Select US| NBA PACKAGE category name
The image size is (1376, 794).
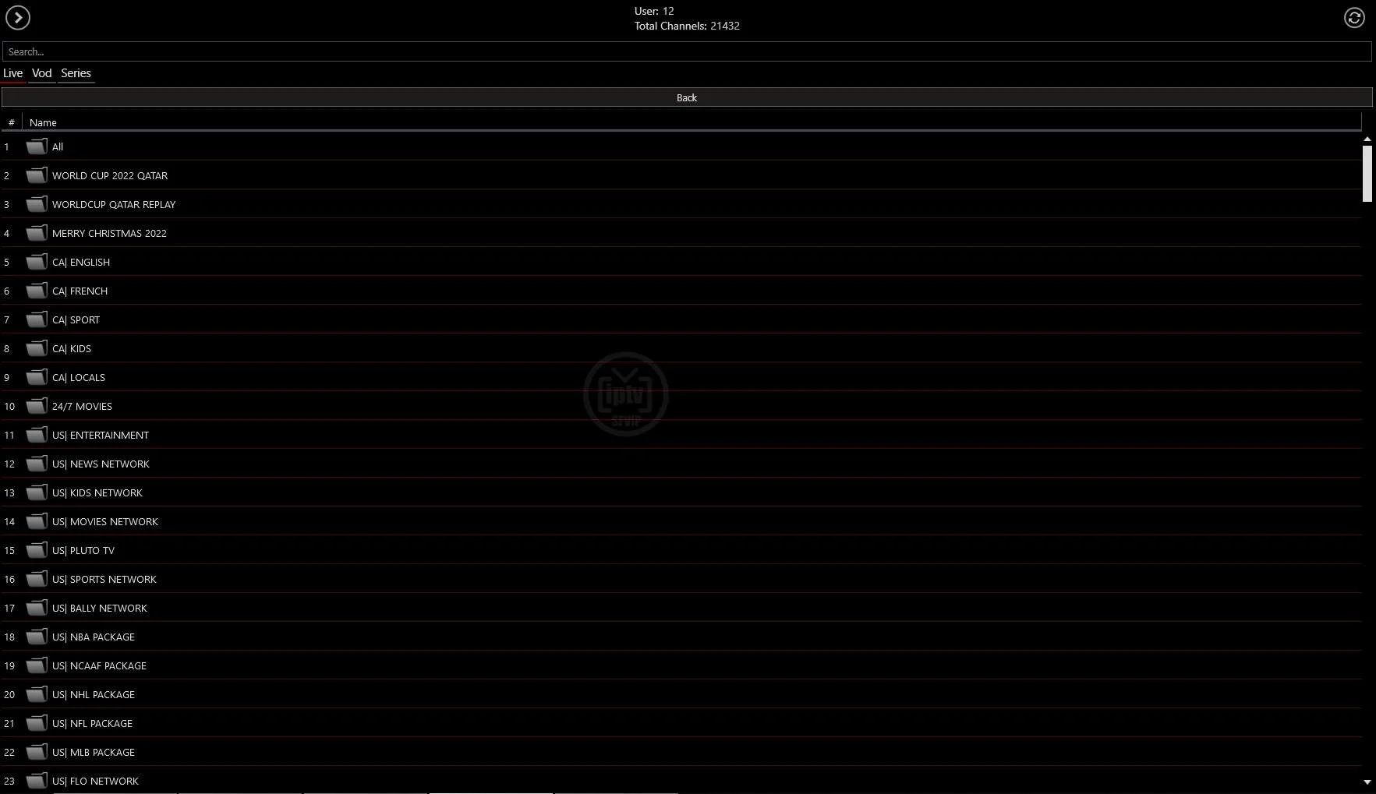coord(94,637)
